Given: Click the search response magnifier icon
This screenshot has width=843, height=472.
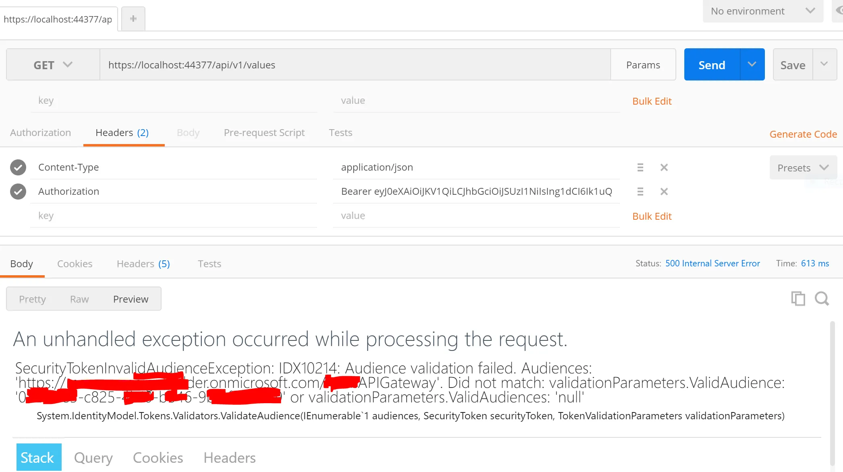Looking at the screenshot, I should [822, 299].
